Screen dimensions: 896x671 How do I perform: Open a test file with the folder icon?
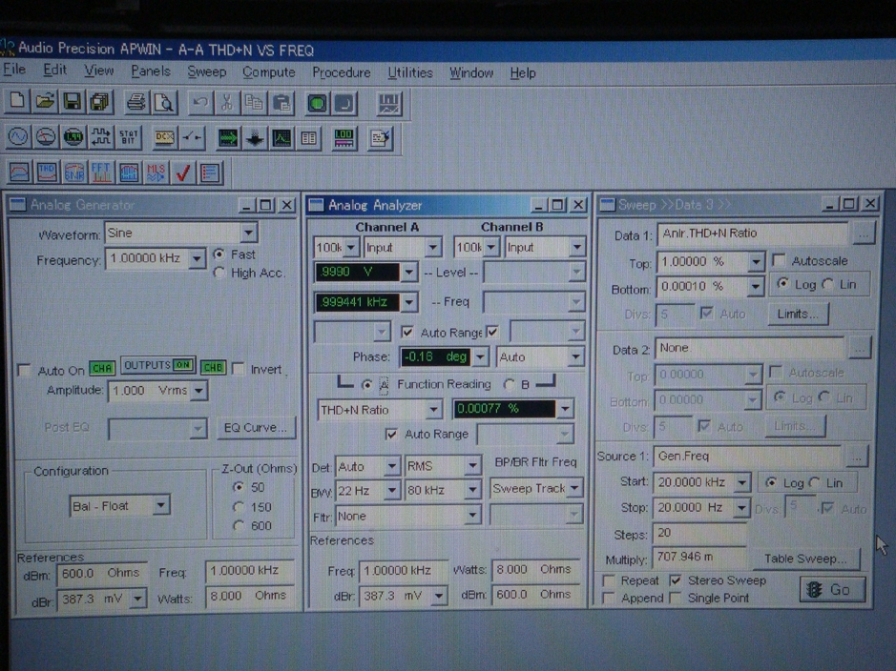coord(45,102)
